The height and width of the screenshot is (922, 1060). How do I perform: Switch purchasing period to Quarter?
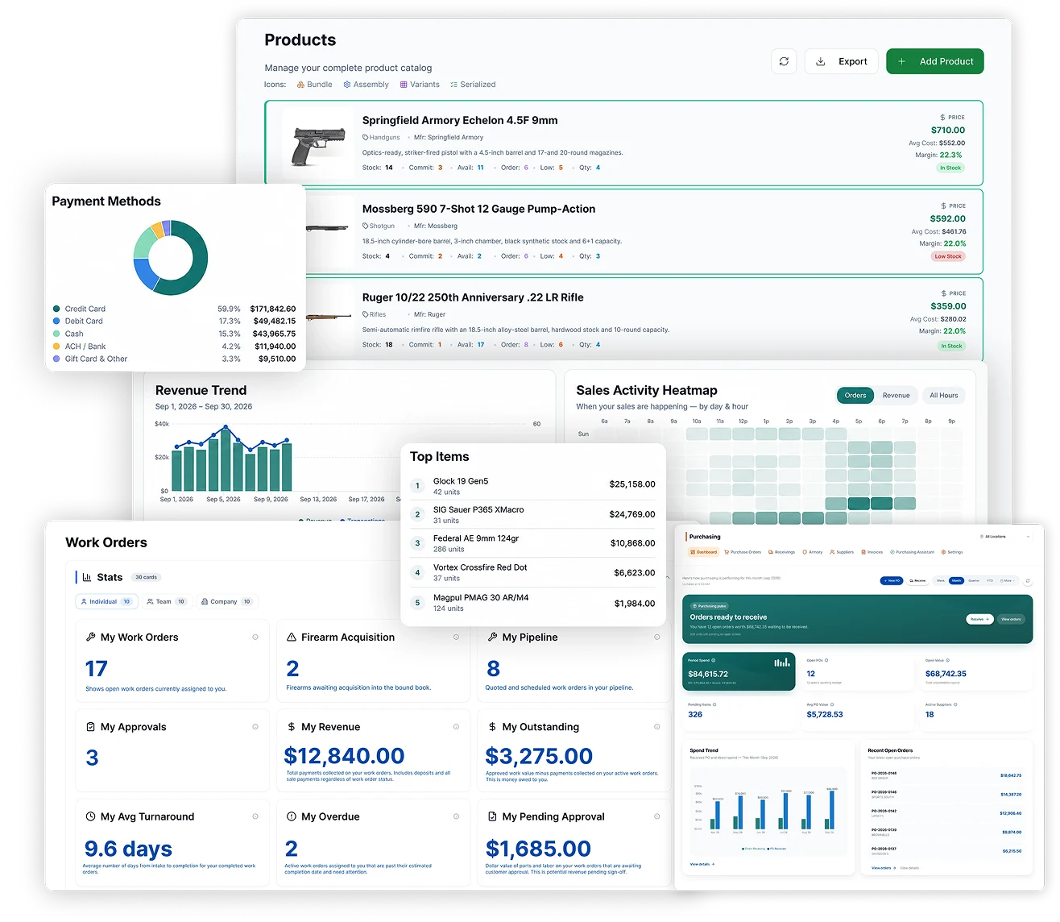coord(974,580)
